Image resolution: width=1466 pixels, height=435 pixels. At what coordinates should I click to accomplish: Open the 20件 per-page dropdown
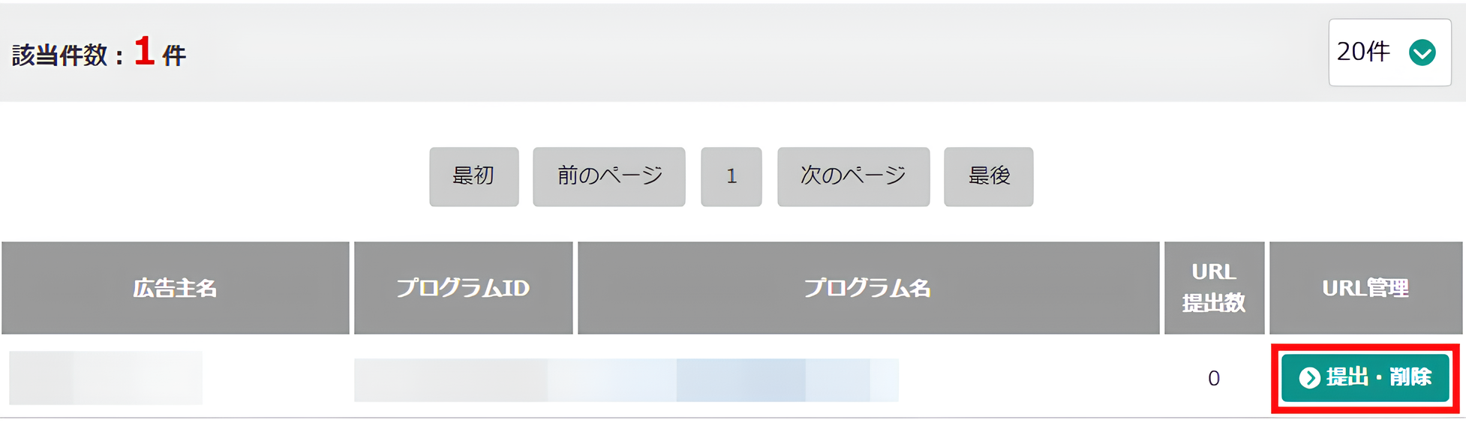[x=1388, y=52]
